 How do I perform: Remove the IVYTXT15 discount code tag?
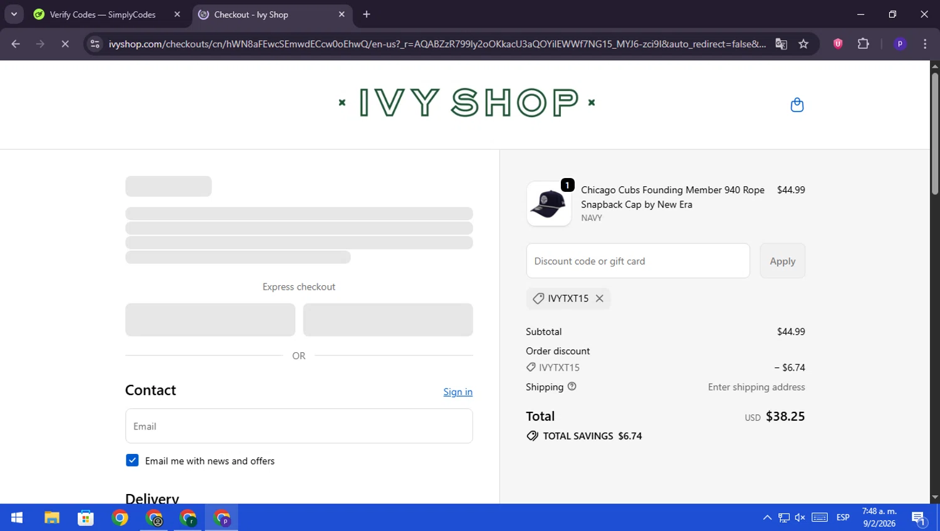[600, 298]
